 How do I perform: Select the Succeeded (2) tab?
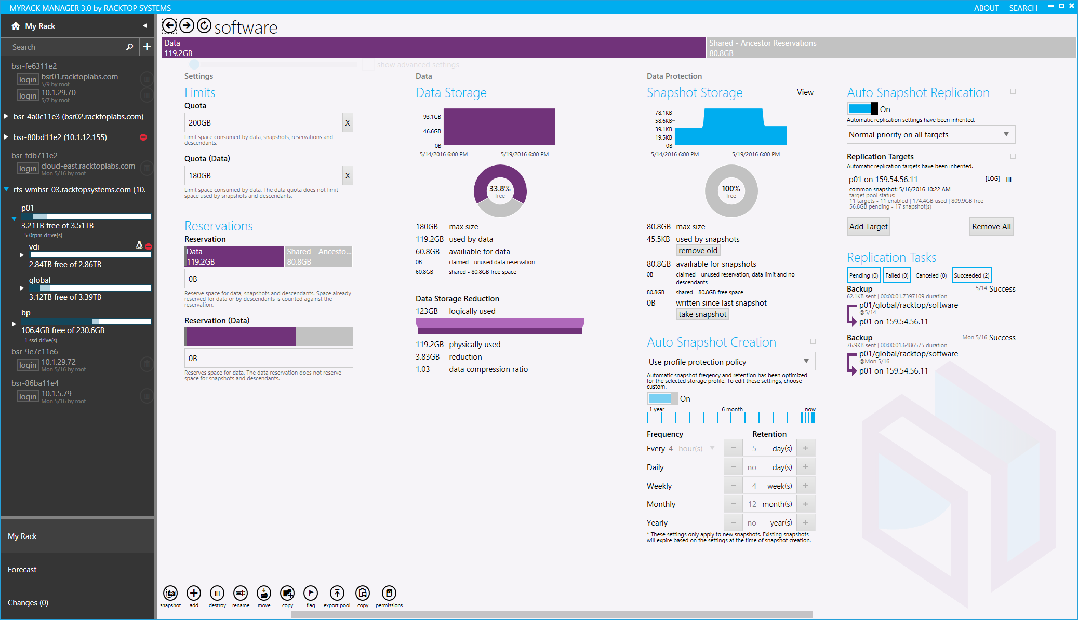click(x=971, y=275)
